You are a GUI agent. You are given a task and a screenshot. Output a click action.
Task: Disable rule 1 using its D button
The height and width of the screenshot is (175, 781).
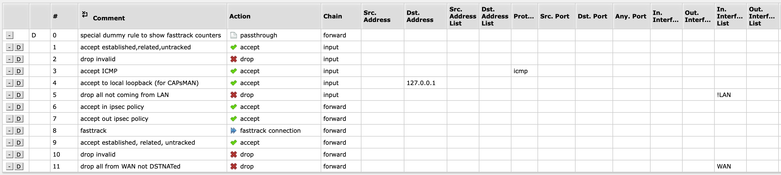point(19,47)
